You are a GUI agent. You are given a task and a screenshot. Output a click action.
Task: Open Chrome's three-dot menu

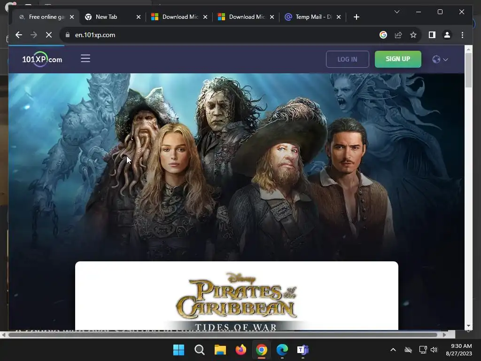(x=462, y=35)
